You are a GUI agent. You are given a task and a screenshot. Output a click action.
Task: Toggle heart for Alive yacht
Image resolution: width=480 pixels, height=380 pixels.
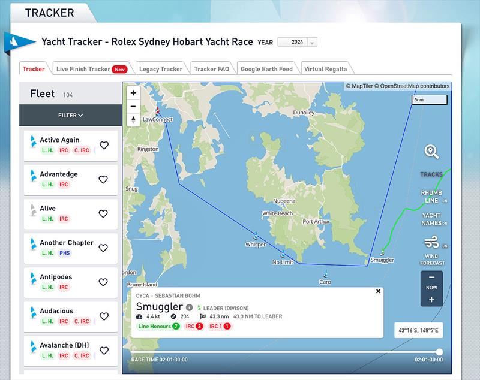coord(103,214)
